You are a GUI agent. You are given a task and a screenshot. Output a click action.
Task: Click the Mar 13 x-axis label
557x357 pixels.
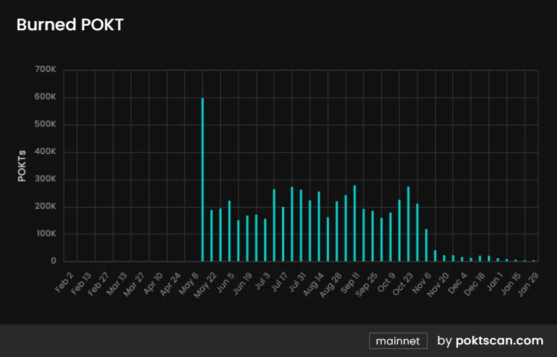click(x=118, y=281)
